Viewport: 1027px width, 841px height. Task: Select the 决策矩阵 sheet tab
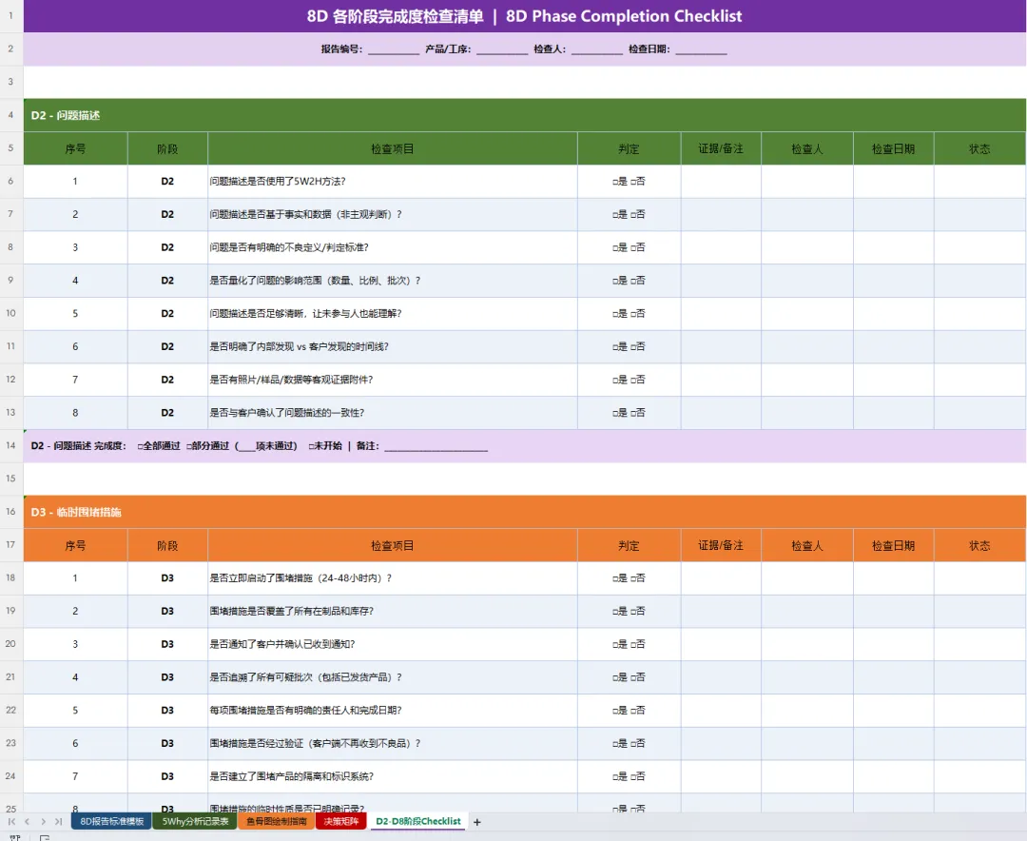click(340, 821)
